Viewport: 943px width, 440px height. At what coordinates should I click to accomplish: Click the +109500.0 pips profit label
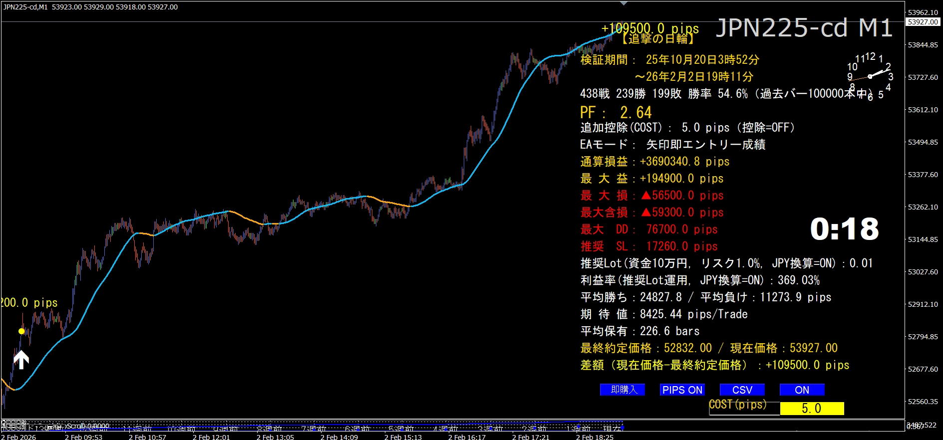650,28
